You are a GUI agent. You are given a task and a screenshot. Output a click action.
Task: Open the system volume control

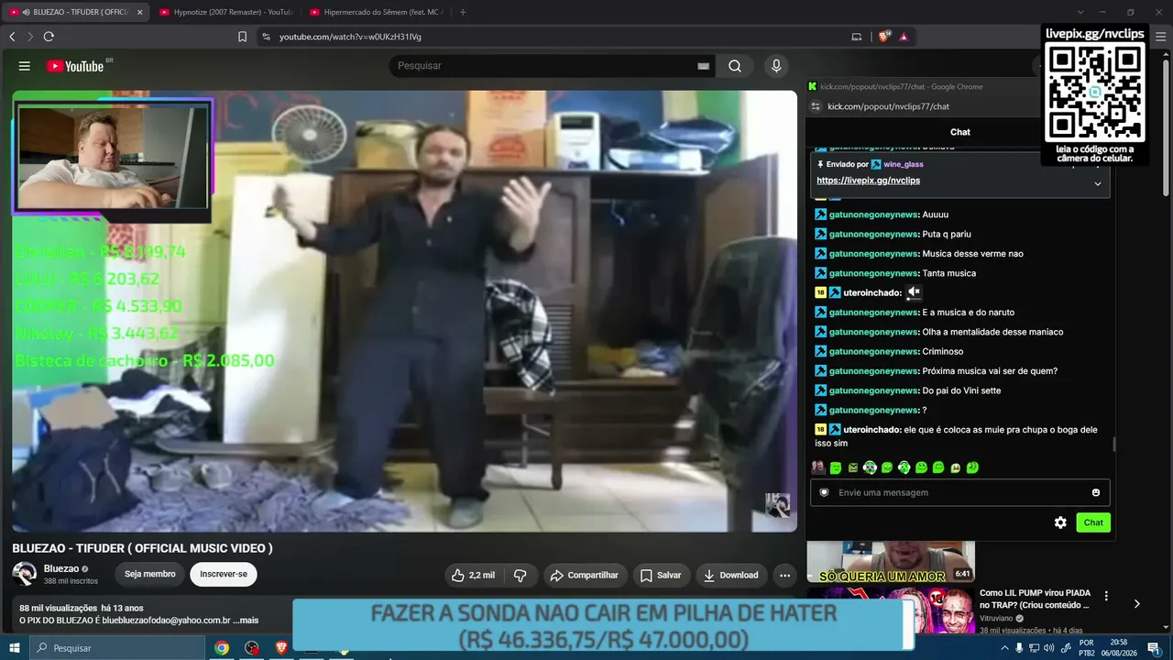click(1048, 648)
